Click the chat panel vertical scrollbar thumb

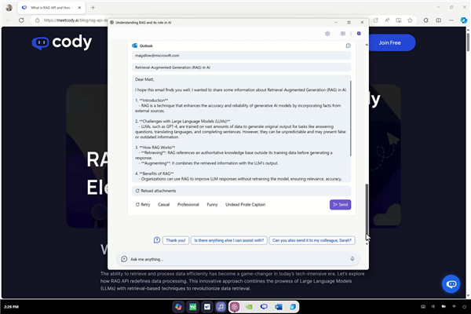pyautogui.click(x=367, y=209)
